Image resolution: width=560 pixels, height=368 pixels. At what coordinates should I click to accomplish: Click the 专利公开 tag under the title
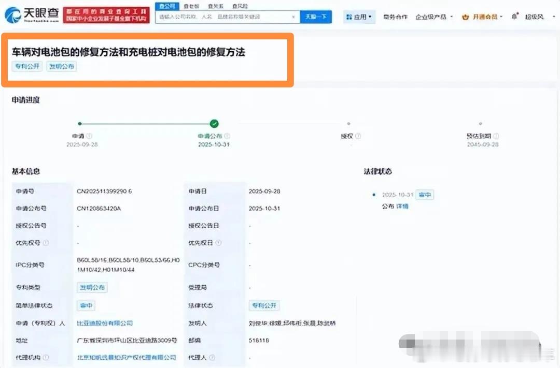(27, 66)
